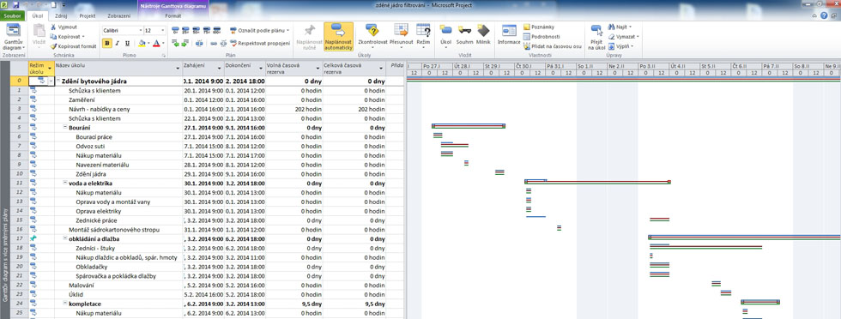841x319 pixels.
Task: Click the pin task mode icon in row 17
Action: click(33, 238)
